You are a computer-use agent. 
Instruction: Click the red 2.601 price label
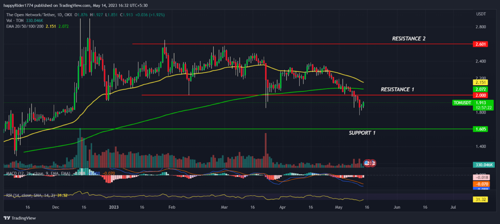(481, 44)
